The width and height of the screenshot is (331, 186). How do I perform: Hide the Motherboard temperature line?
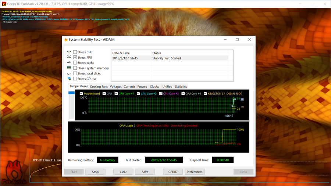coord(81,94)
